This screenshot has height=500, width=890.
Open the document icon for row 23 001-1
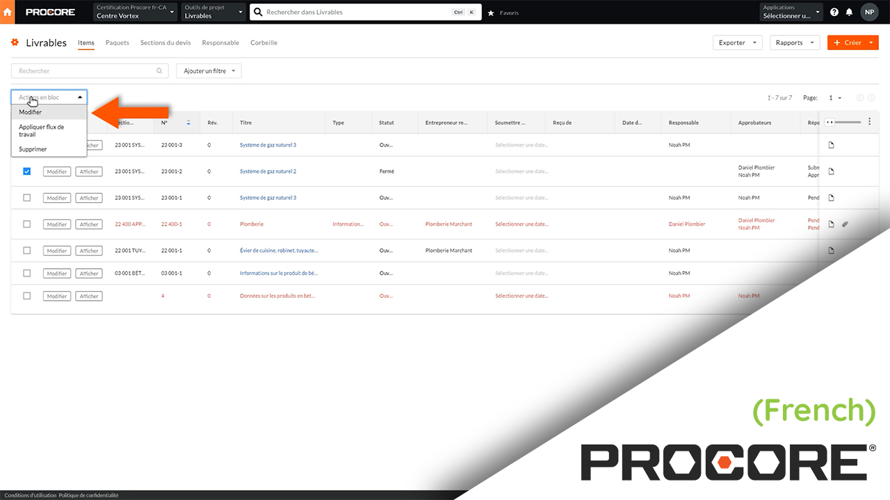(x=831, y=198)
